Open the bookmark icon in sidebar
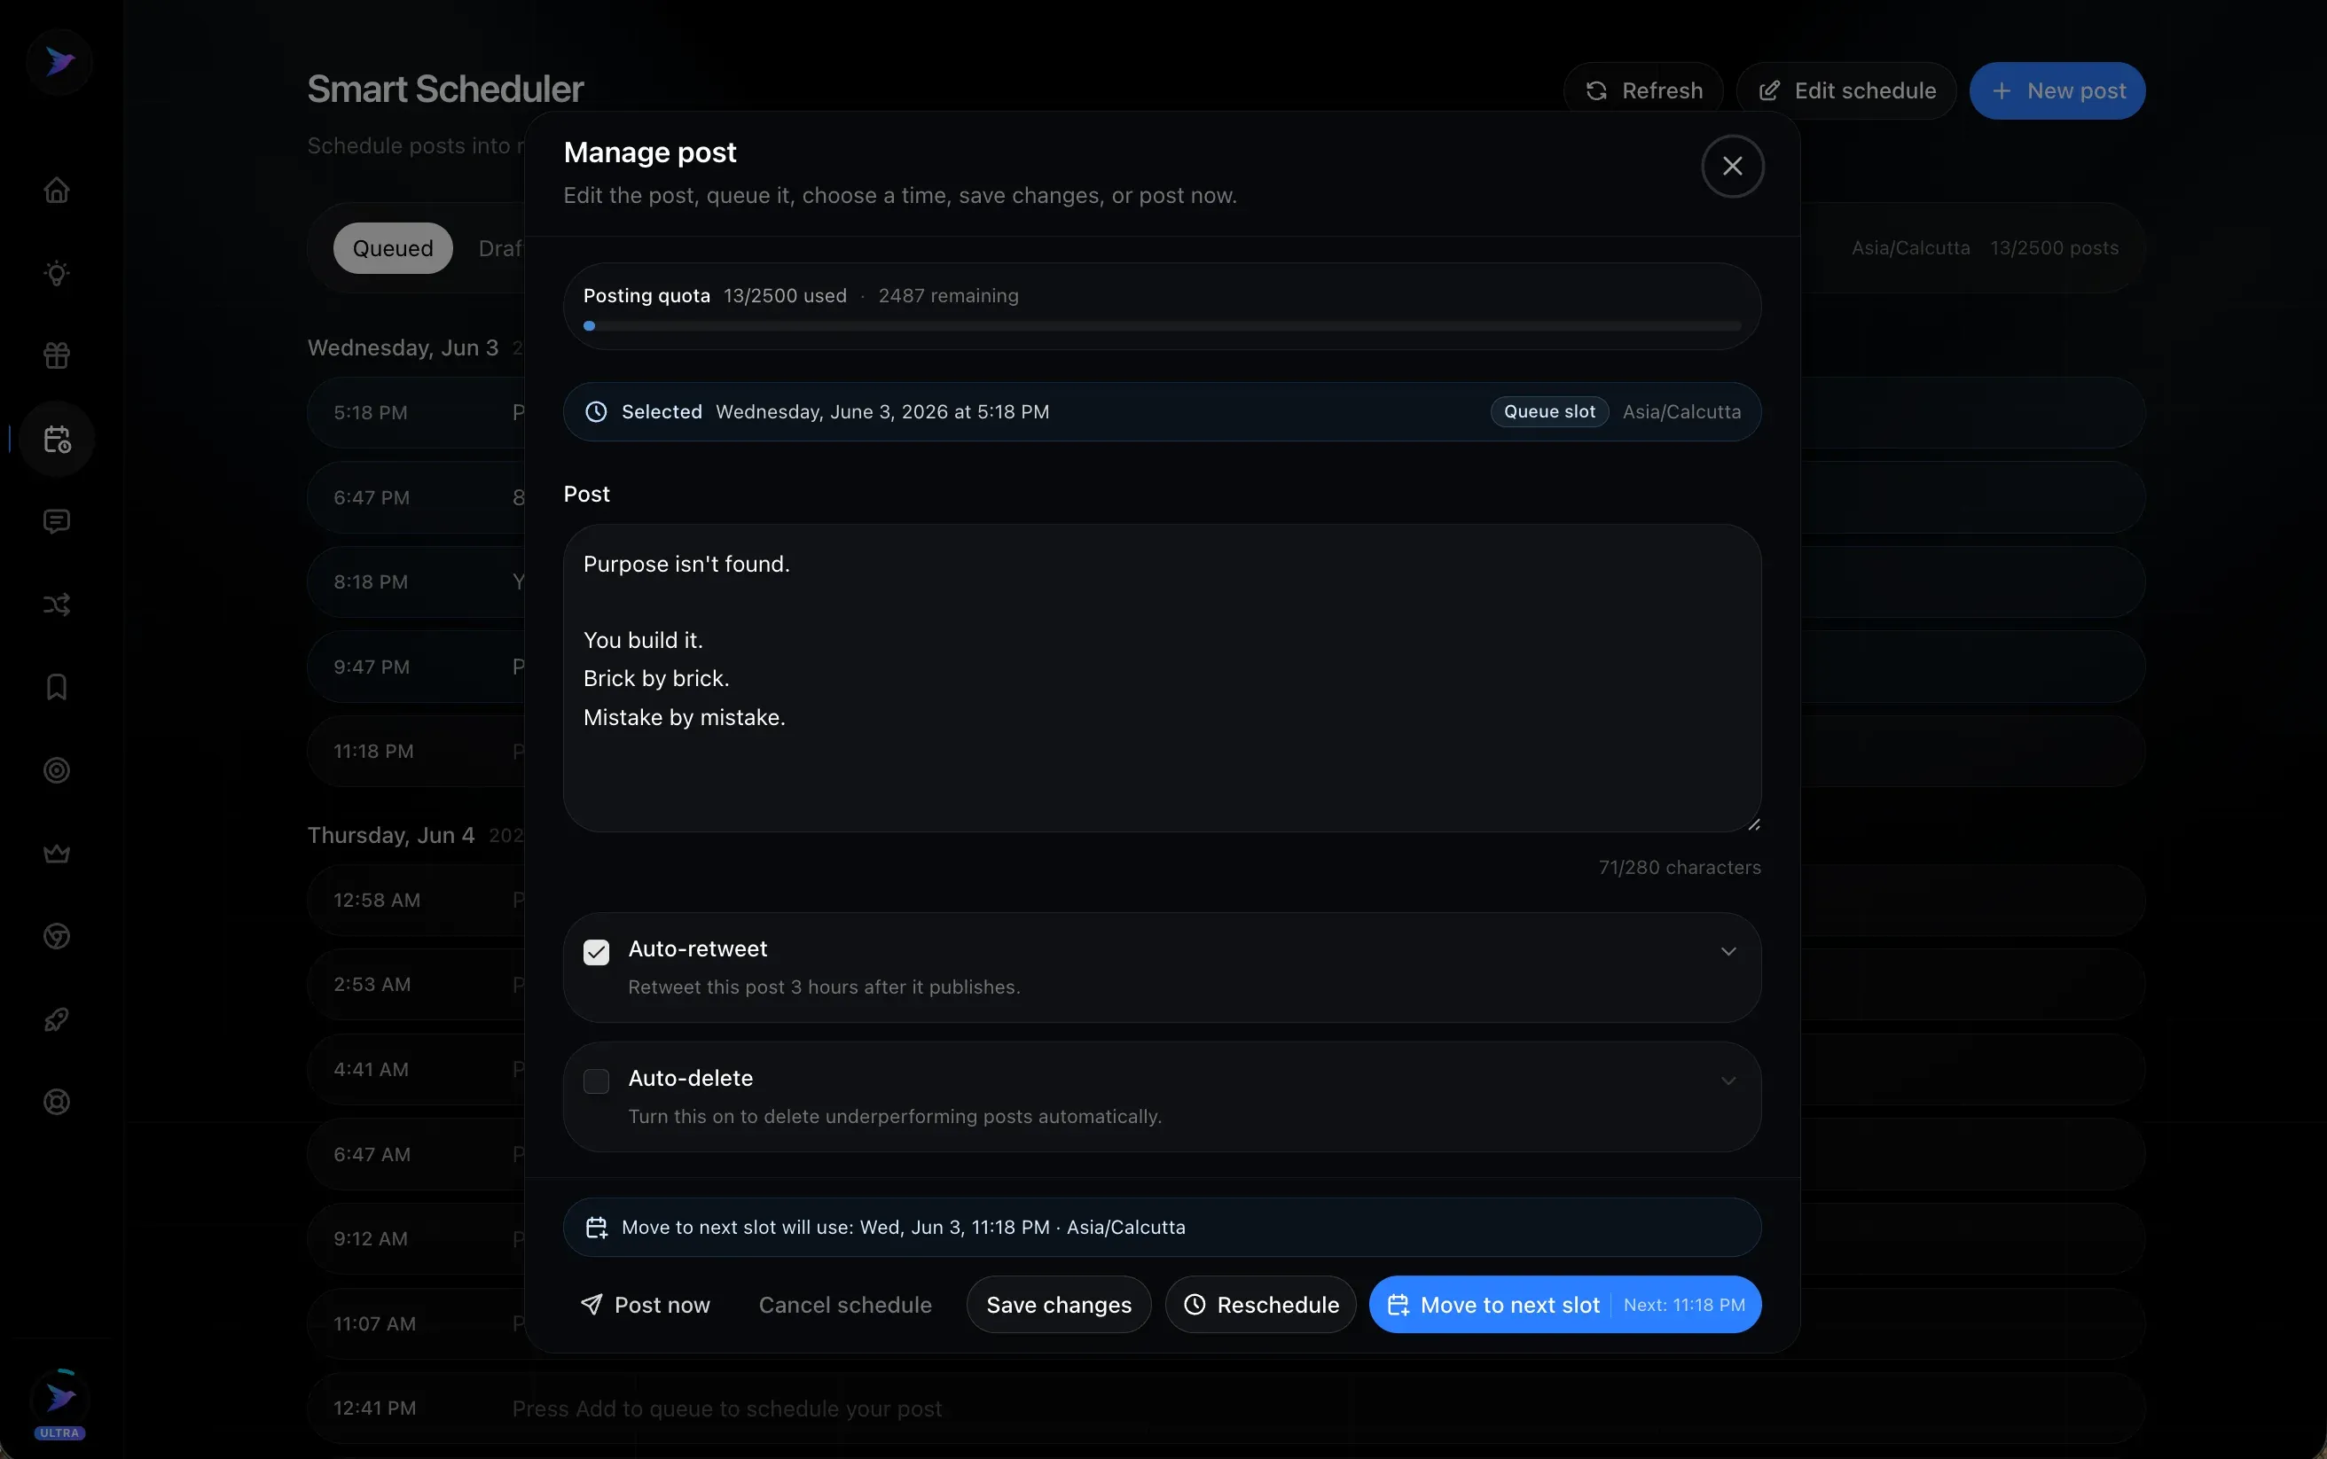The height and width of the screenshot is (1459, 2327). (x=57, y=687)
